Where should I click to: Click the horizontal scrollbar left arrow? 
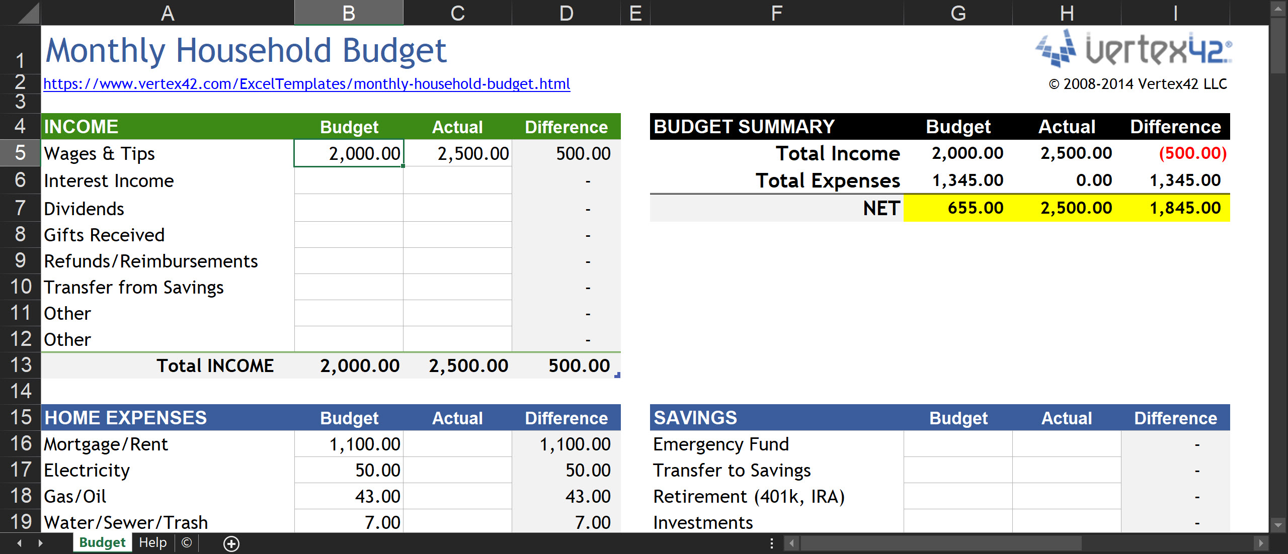coord(792,543)
